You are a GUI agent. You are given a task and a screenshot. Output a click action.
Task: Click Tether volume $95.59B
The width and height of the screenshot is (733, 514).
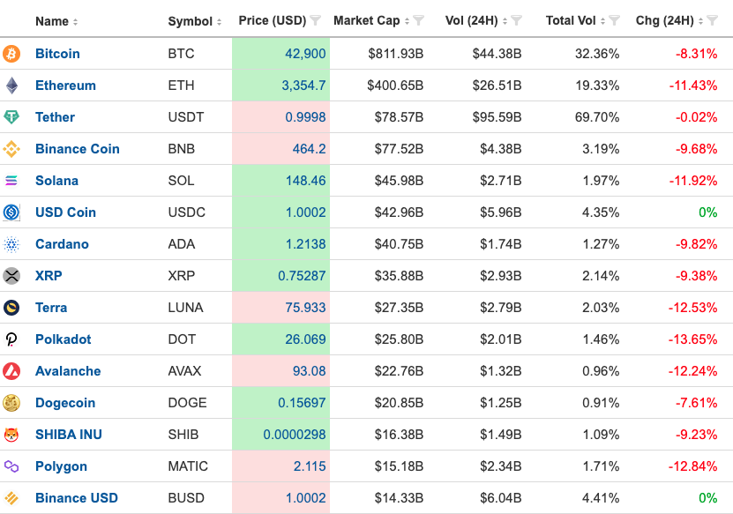click(497, 117)
